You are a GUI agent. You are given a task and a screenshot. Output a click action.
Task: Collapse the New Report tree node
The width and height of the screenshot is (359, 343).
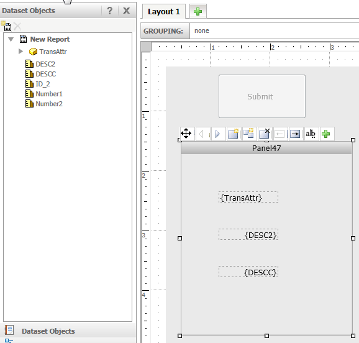[x=11, y=39]
